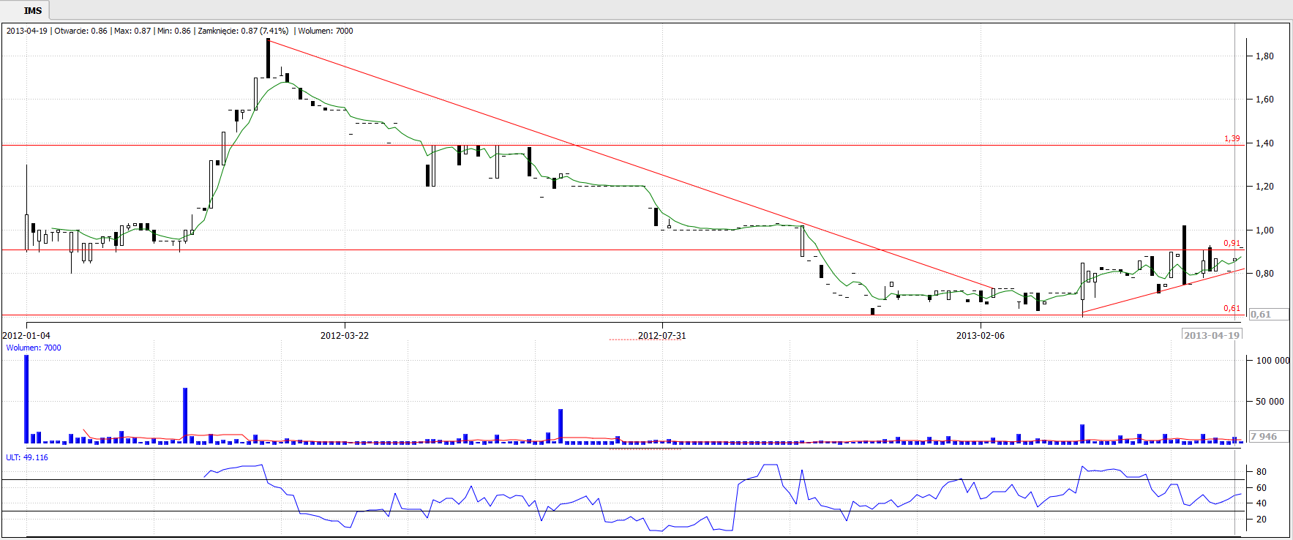Click the Wolumen: 7000 indicator label
1293x540 pixels.
tap(34, 348)
